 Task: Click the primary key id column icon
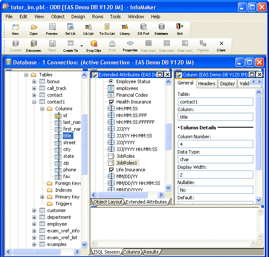58,116
